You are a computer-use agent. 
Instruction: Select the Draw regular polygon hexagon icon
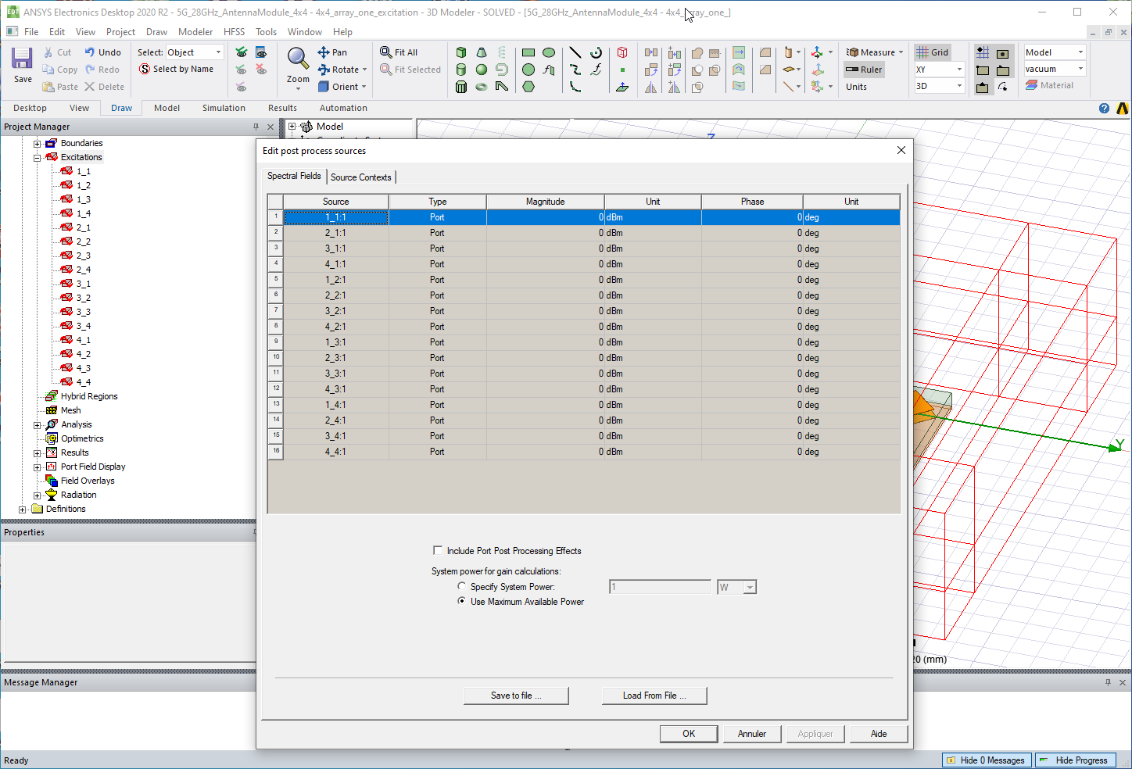click(x=528, y=87)
